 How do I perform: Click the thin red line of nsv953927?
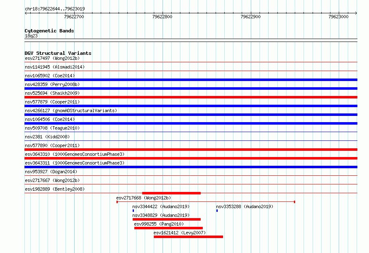(x=191, y=176)
